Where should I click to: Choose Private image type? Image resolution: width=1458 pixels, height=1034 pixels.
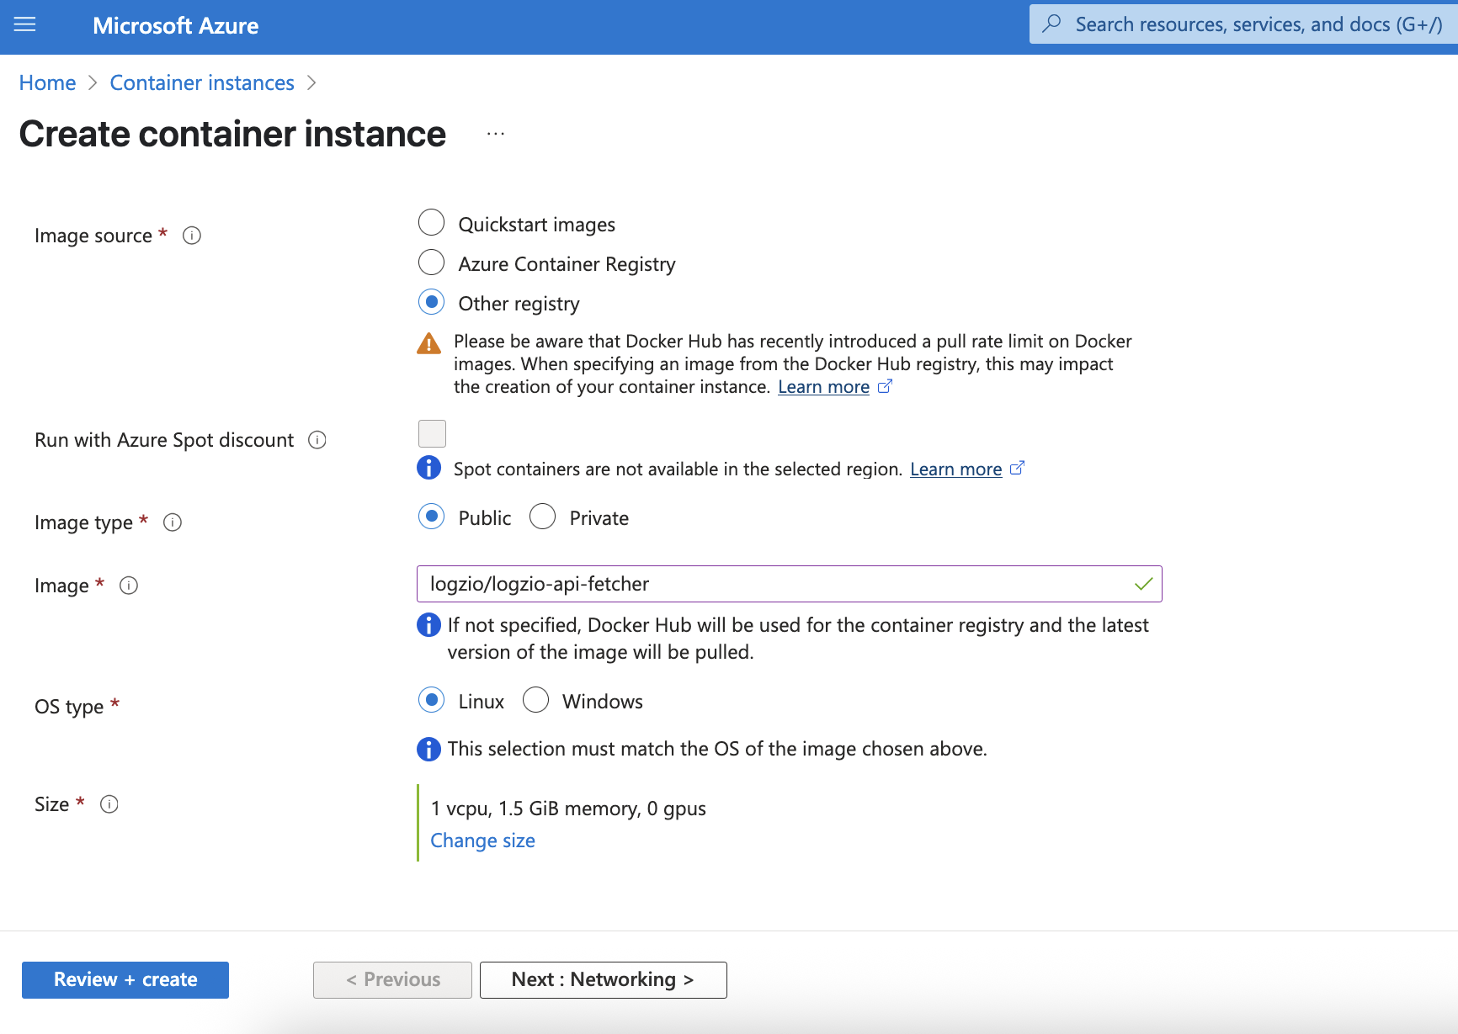pos(543,517)
